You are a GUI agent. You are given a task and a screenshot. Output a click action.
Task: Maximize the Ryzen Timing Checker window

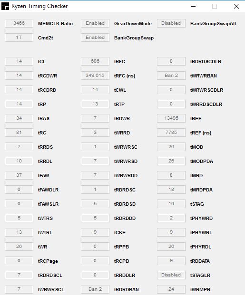click(x=215, y=6)
